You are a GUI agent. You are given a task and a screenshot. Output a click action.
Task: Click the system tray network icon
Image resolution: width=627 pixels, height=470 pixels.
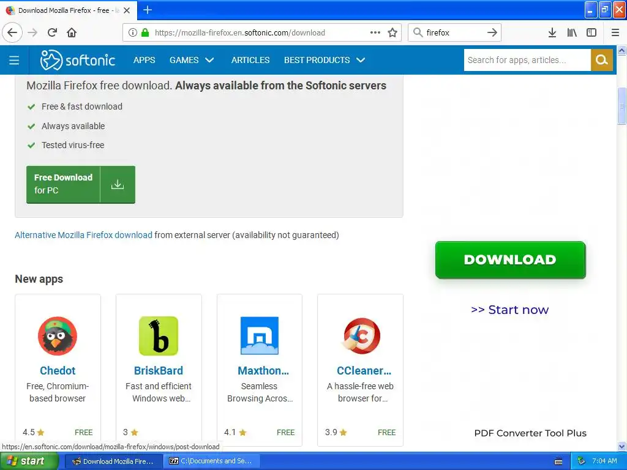click(582, 461)
